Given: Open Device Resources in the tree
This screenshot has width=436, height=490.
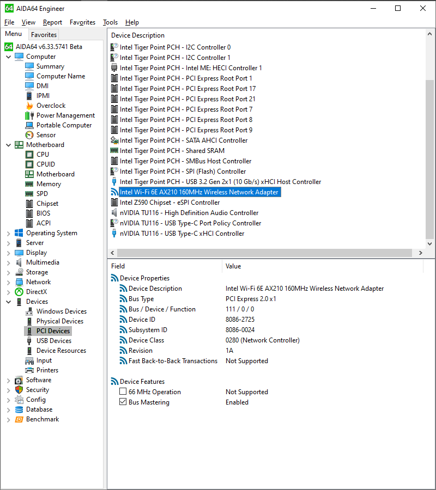Looking at the screenshot, I should (61, 351).
